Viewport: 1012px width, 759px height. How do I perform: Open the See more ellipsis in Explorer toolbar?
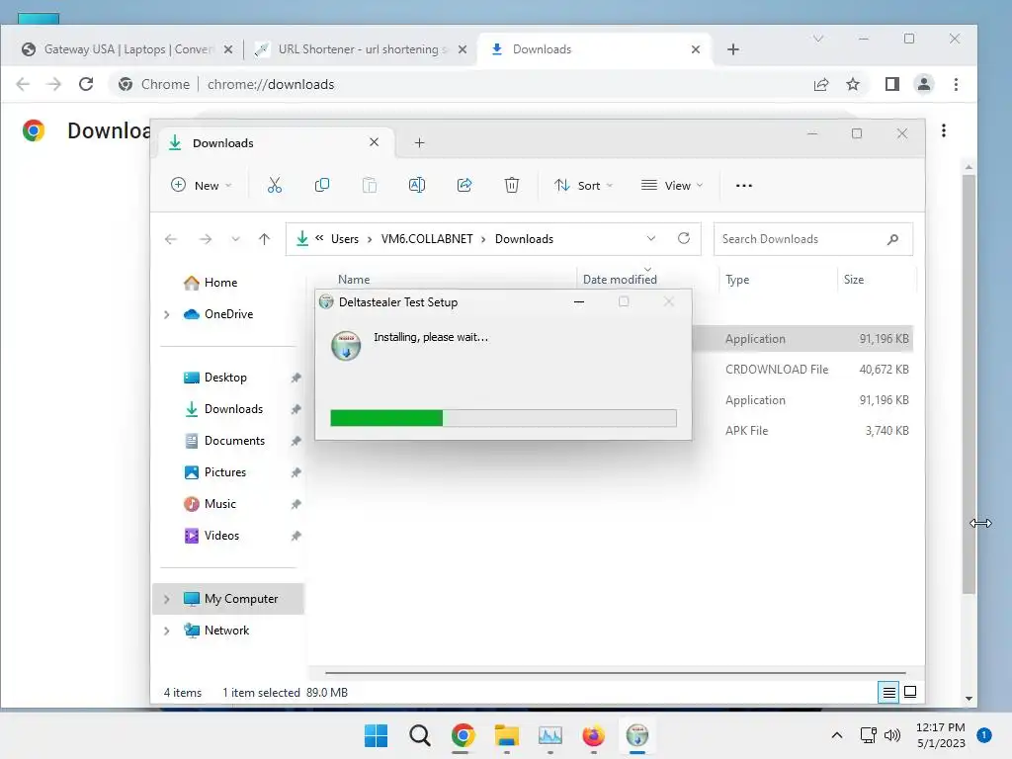click(743, 185)
